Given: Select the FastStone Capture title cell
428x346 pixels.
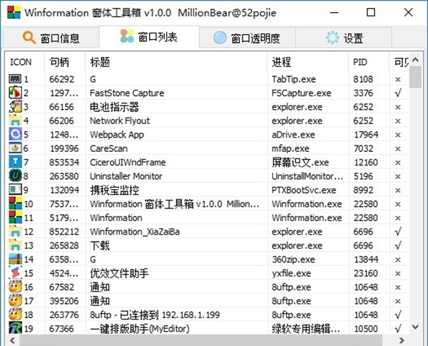Looking at the screenshot, I should pyautogui.click(x=127, y=93).
